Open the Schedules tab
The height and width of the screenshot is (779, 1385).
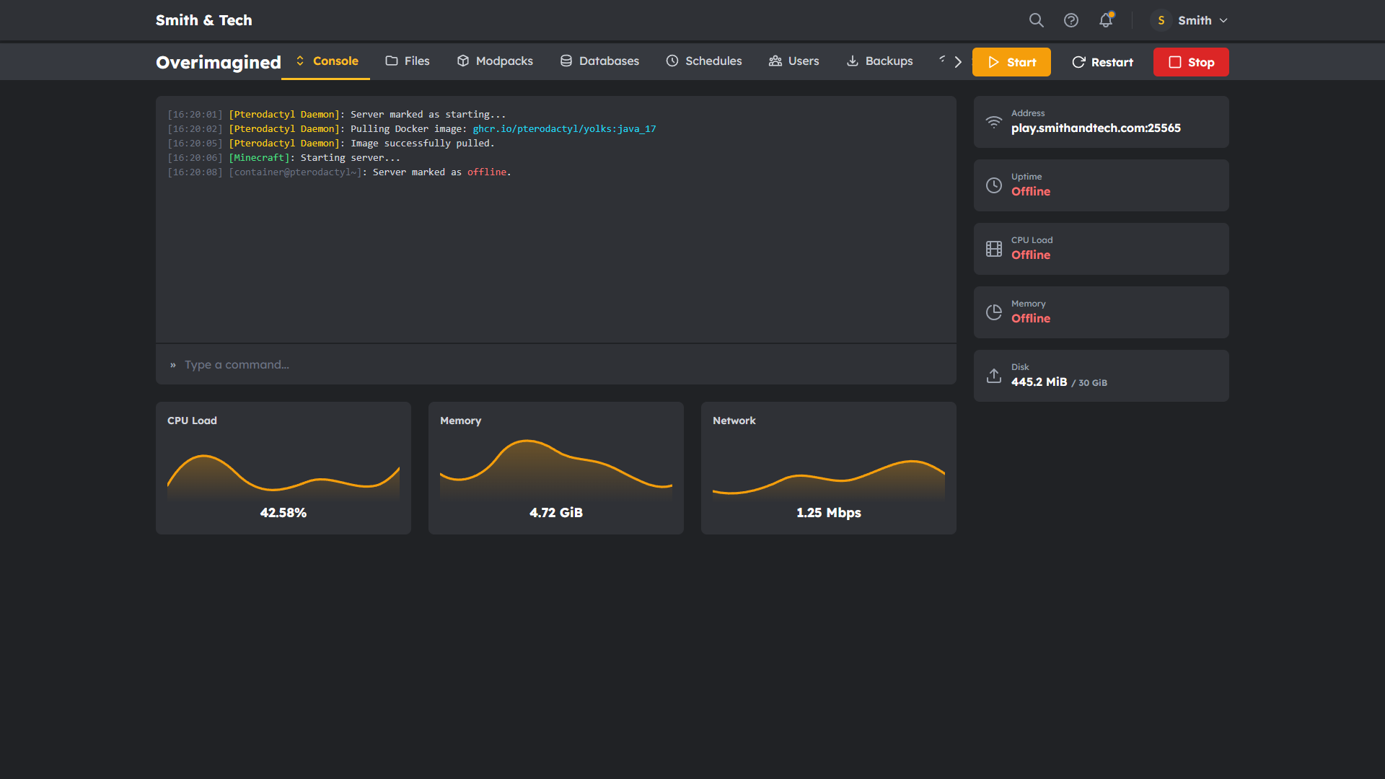pos(703,61)
